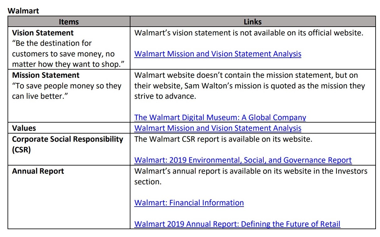380x237 pixels.
Task: Select the Values row label
Action: click(24, 128)
